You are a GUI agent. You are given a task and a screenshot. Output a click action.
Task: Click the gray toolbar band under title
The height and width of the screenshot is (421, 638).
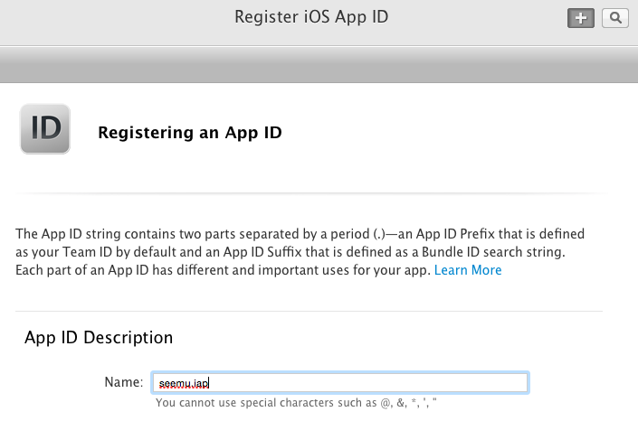(x=319, y=65)
